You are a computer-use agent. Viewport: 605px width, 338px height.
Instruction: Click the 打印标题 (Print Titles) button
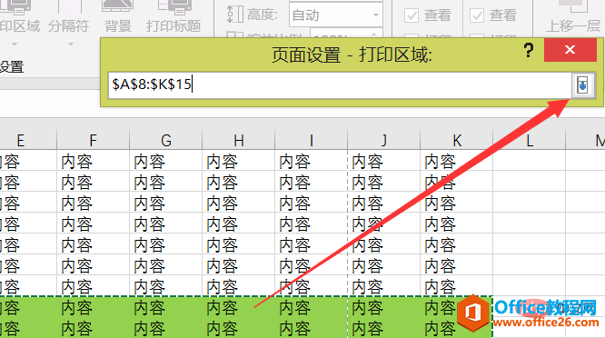[x=174, y=17]
